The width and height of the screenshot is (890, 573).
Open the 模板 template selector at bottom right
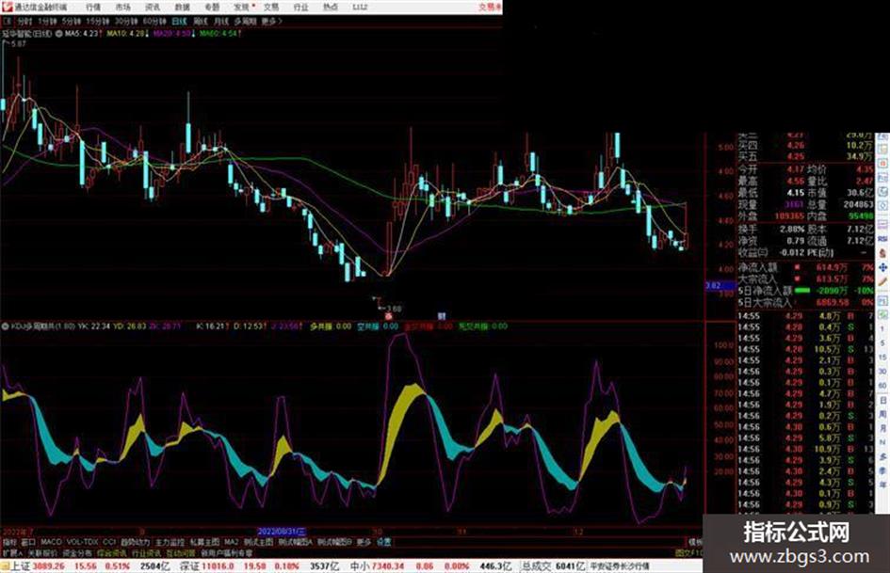click(x=695, y=542)
